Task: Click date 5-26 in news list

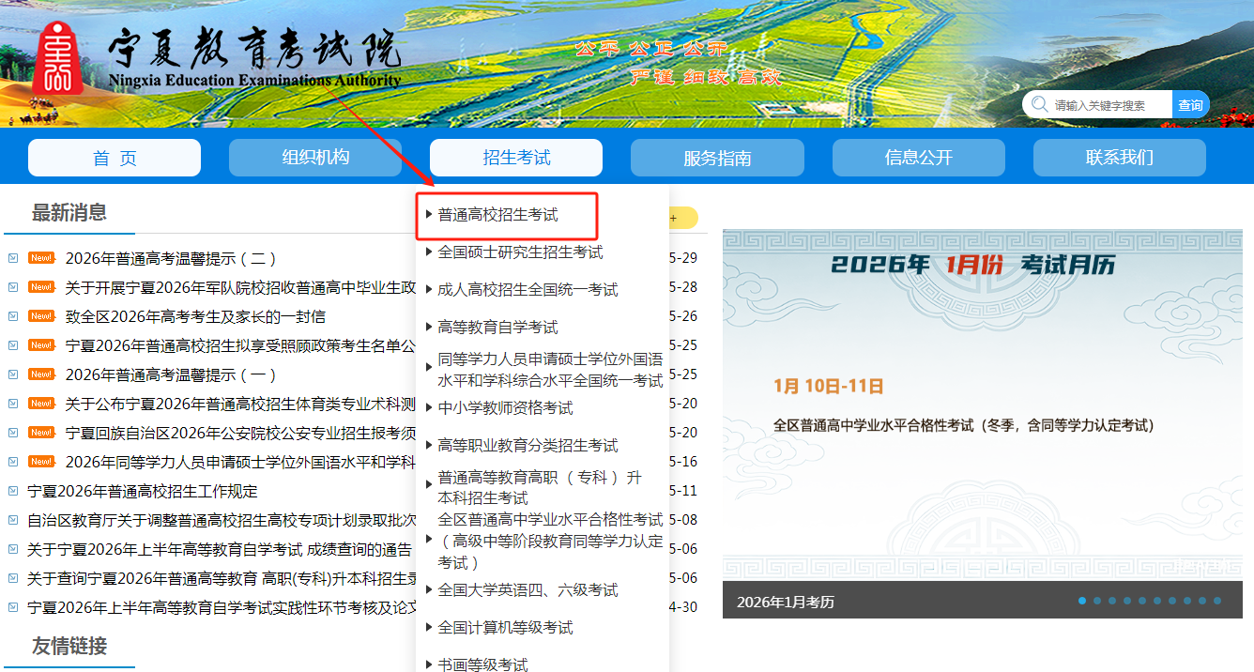Action: tap(682, 316)
